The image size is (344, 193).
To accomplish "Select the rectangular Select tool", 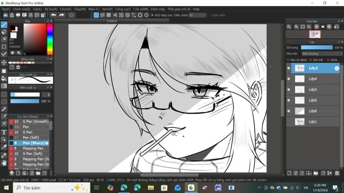I will pos(4,94).
